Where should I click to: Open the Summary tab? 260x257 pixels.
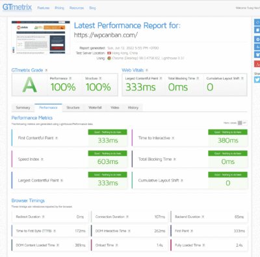click(23, 107)
